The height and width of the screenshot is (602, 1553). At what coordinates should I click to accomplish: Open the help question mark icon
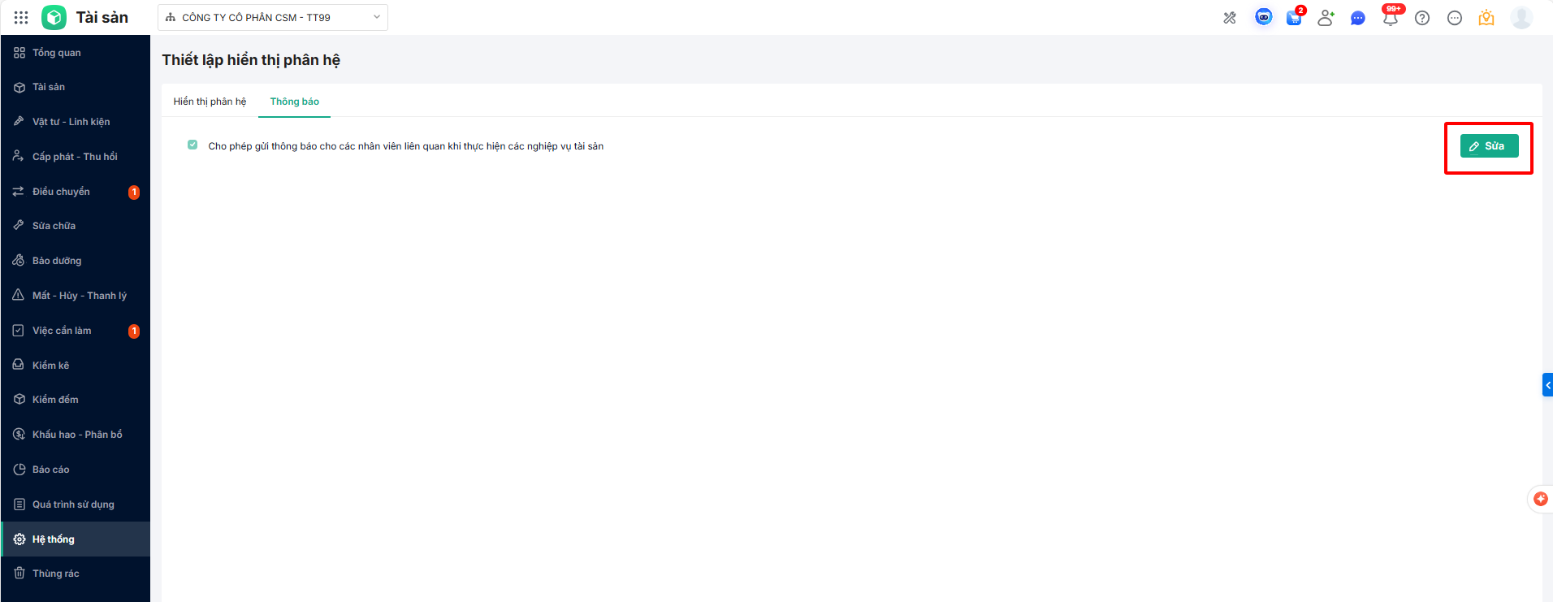[1422, 18]
